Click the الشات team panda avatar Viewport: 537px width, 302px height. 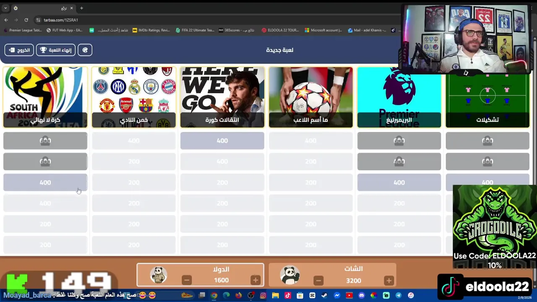click(x=290, y=275)
